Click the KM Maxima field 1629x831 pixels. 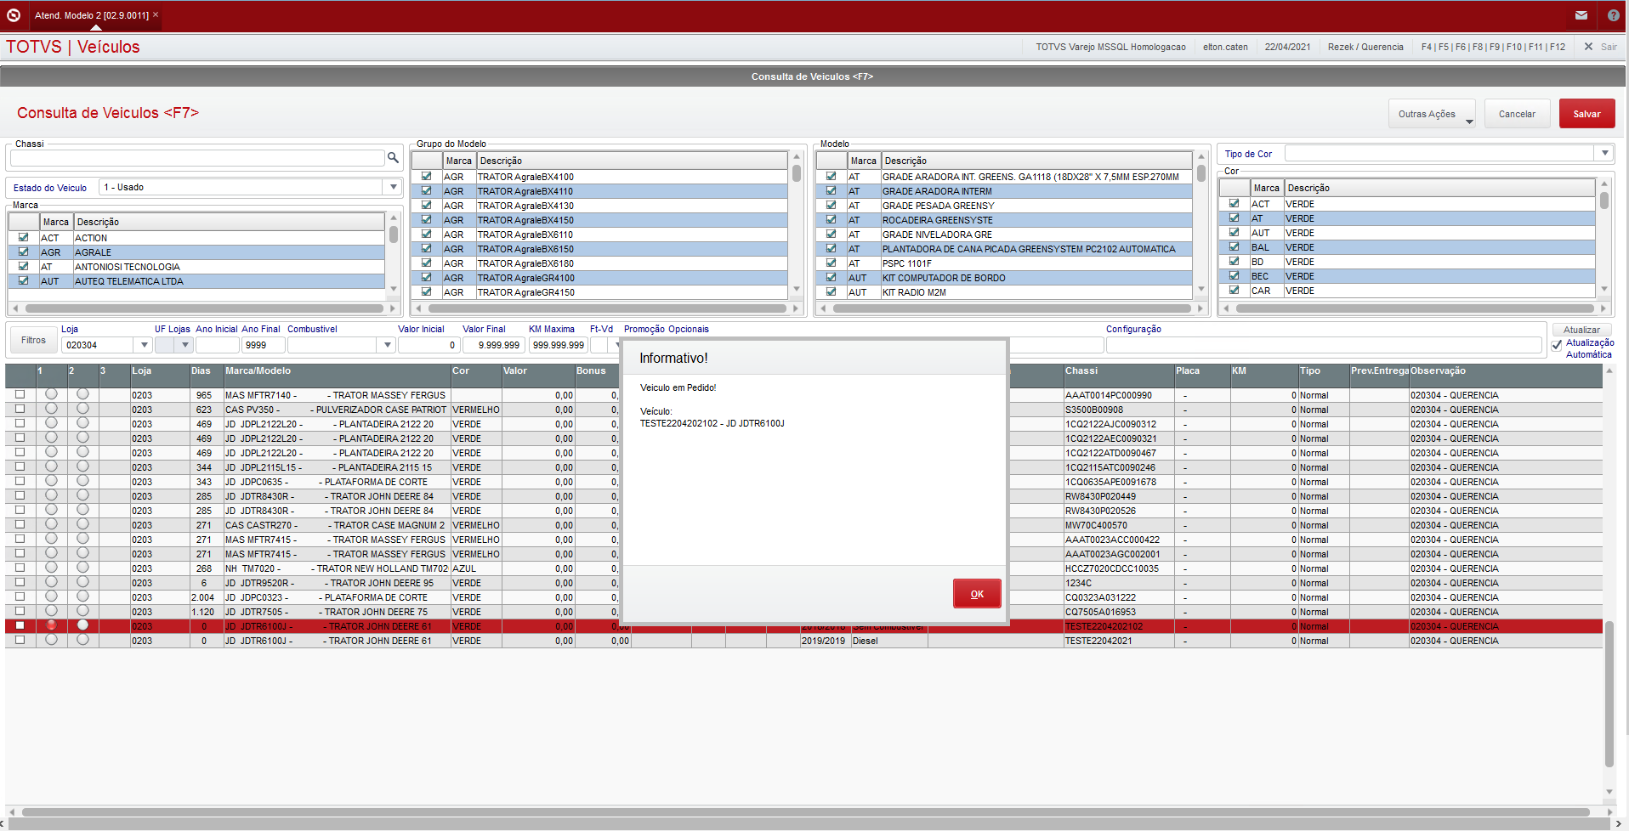pyautogui.click(x=558, y=345)
